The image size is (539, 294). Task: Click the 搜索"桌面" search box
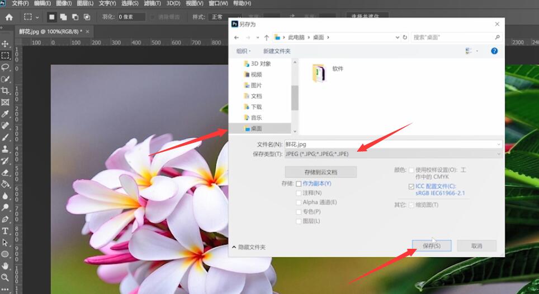[456, 37]
